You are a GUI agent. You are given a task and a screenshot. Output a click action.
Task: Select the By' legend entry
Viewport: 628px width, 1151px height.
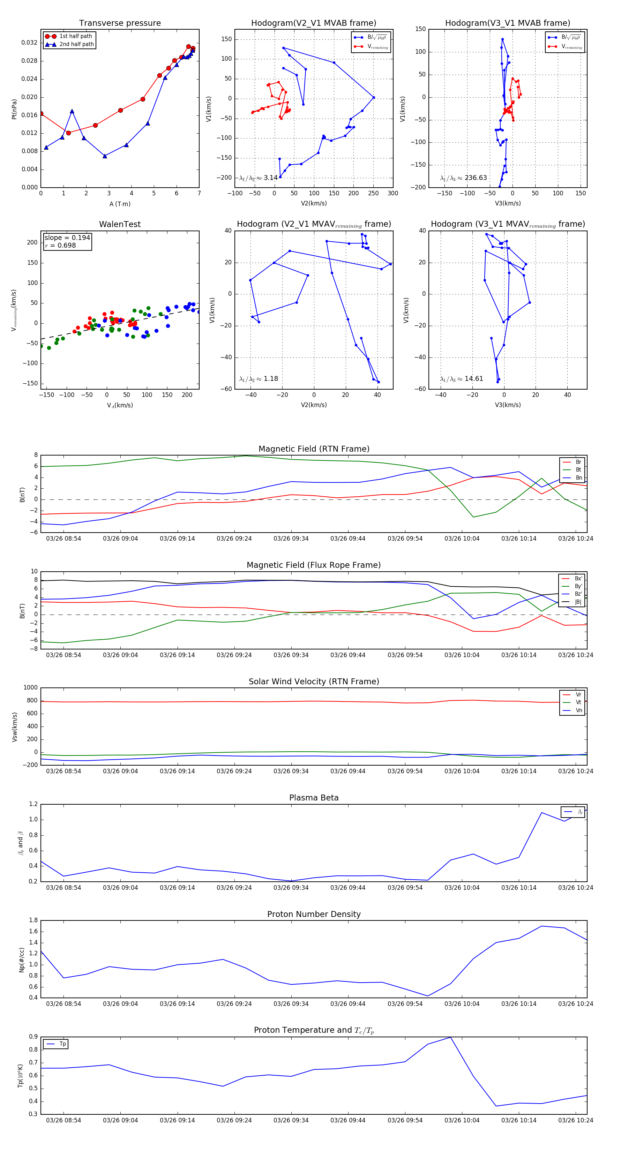click(x=572, y=586)
